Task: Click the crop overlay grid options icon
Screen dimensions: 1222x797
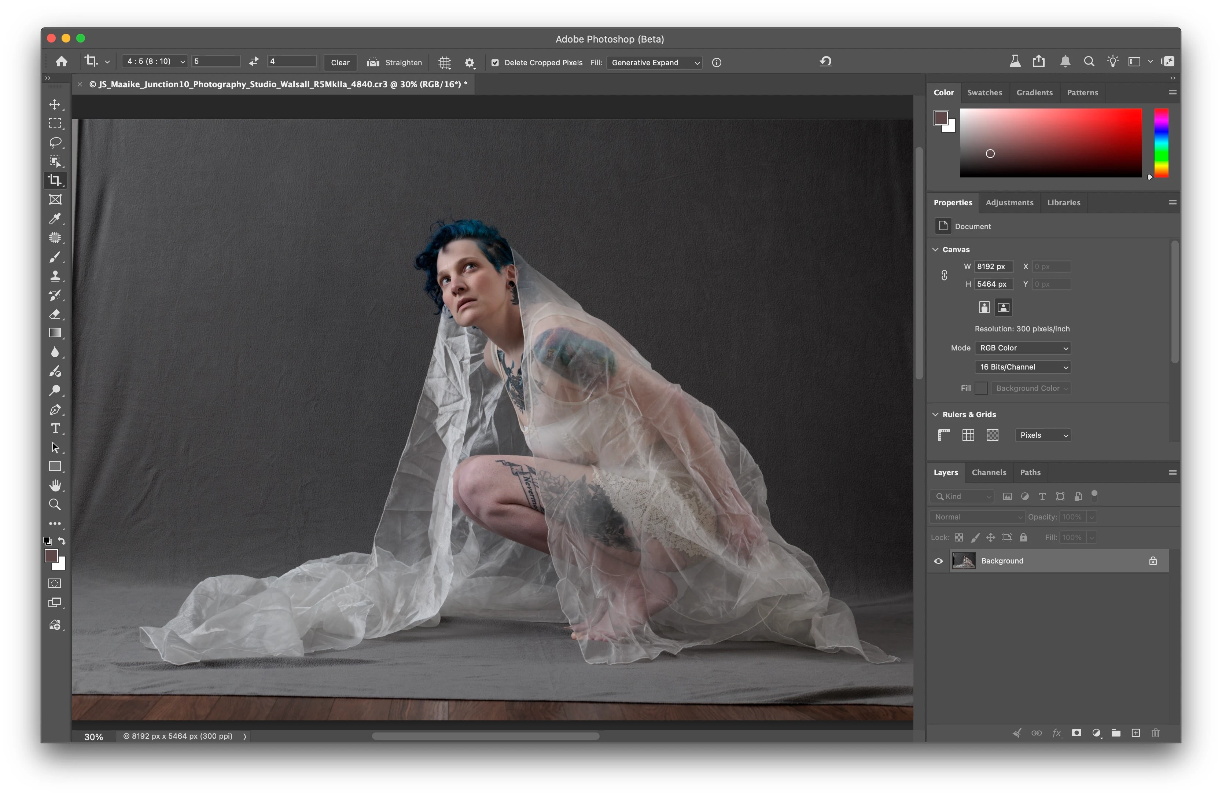Action: coord(444,63)
